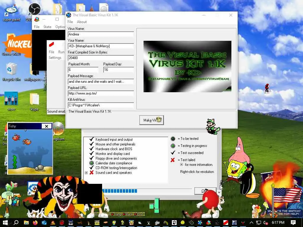The height and width of the screenshot is (227, 303).
Task: Open Outlook from the taskbar
Action: pyautogui.click(x=44, y=223)
